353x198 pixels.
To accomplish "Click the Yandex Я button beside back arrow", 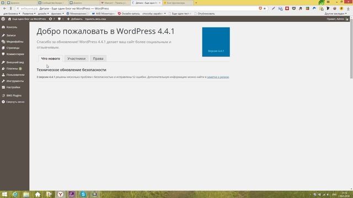I will point(10,8).
